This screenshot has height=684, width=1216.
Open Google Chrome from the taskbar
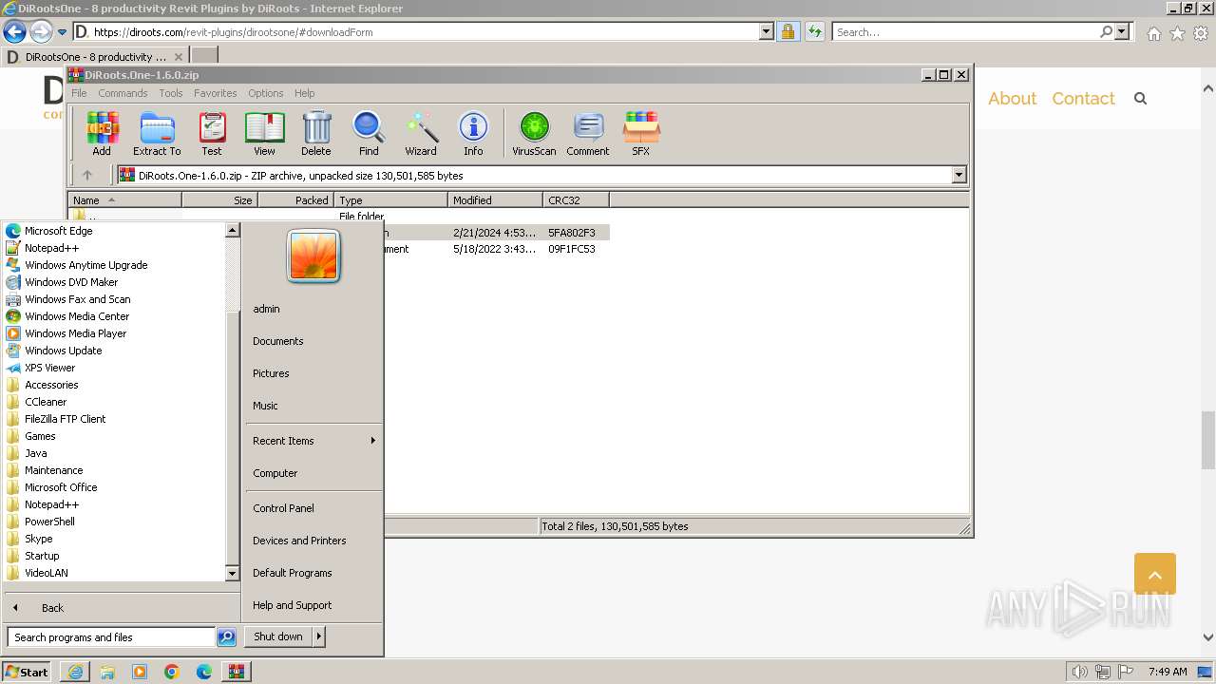click(x=172, y=672)
